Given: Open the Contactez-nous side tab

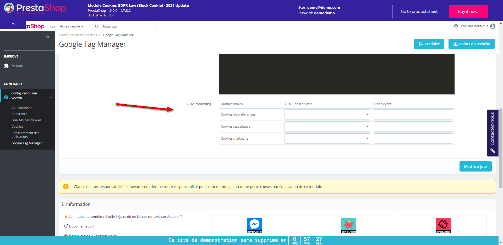Looking at the screenshot, I should coord(493,133).
